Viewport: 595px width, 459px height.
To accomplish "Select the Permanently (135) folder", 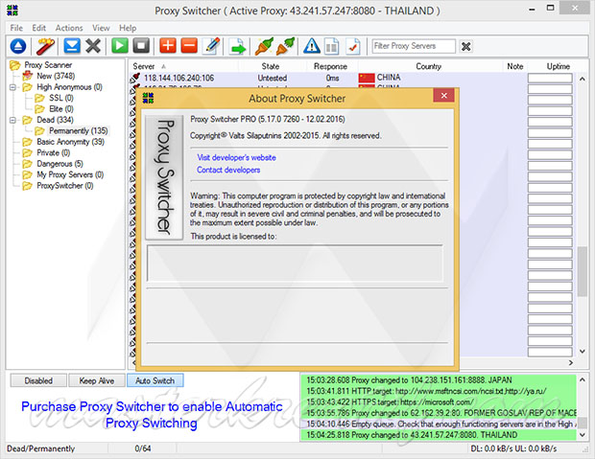I will 78,130.
